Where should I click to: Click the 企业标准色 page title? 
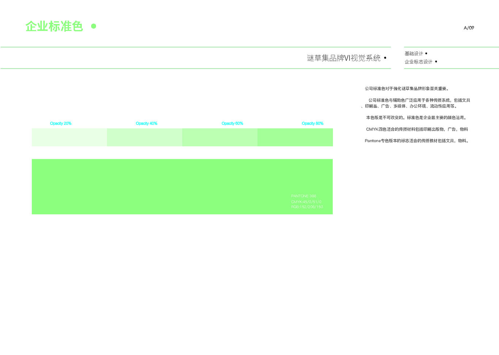click(x=54, y=26)
